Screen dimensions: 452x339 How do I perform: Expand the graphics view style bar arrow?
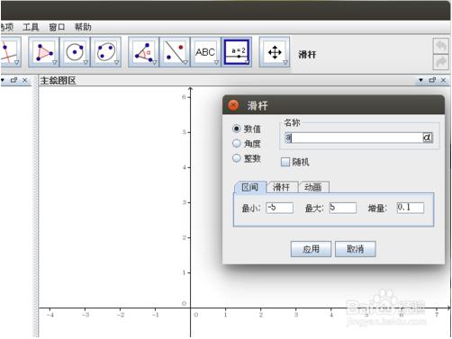point(420,80)
